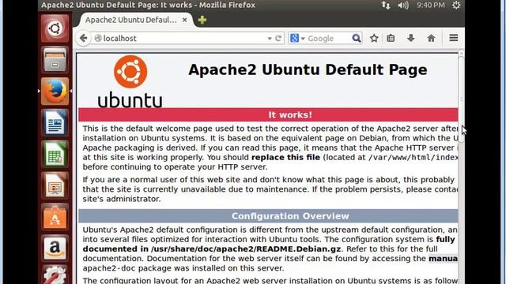Screen dimensions: 506x284
Task: Open the Downloads arrow button
Action: tap(411, 39)
